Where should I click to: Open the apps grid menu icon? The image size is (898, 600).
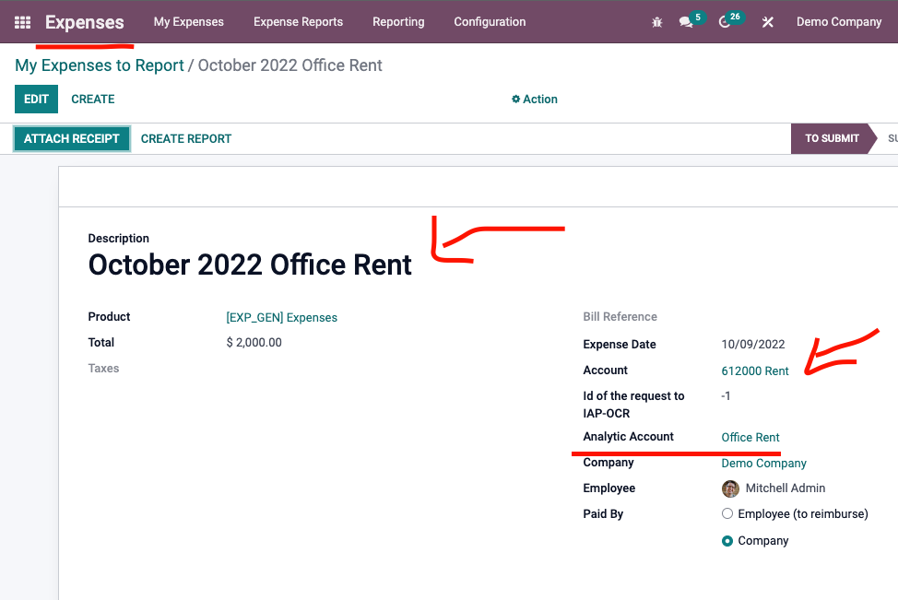click(22, 22)
